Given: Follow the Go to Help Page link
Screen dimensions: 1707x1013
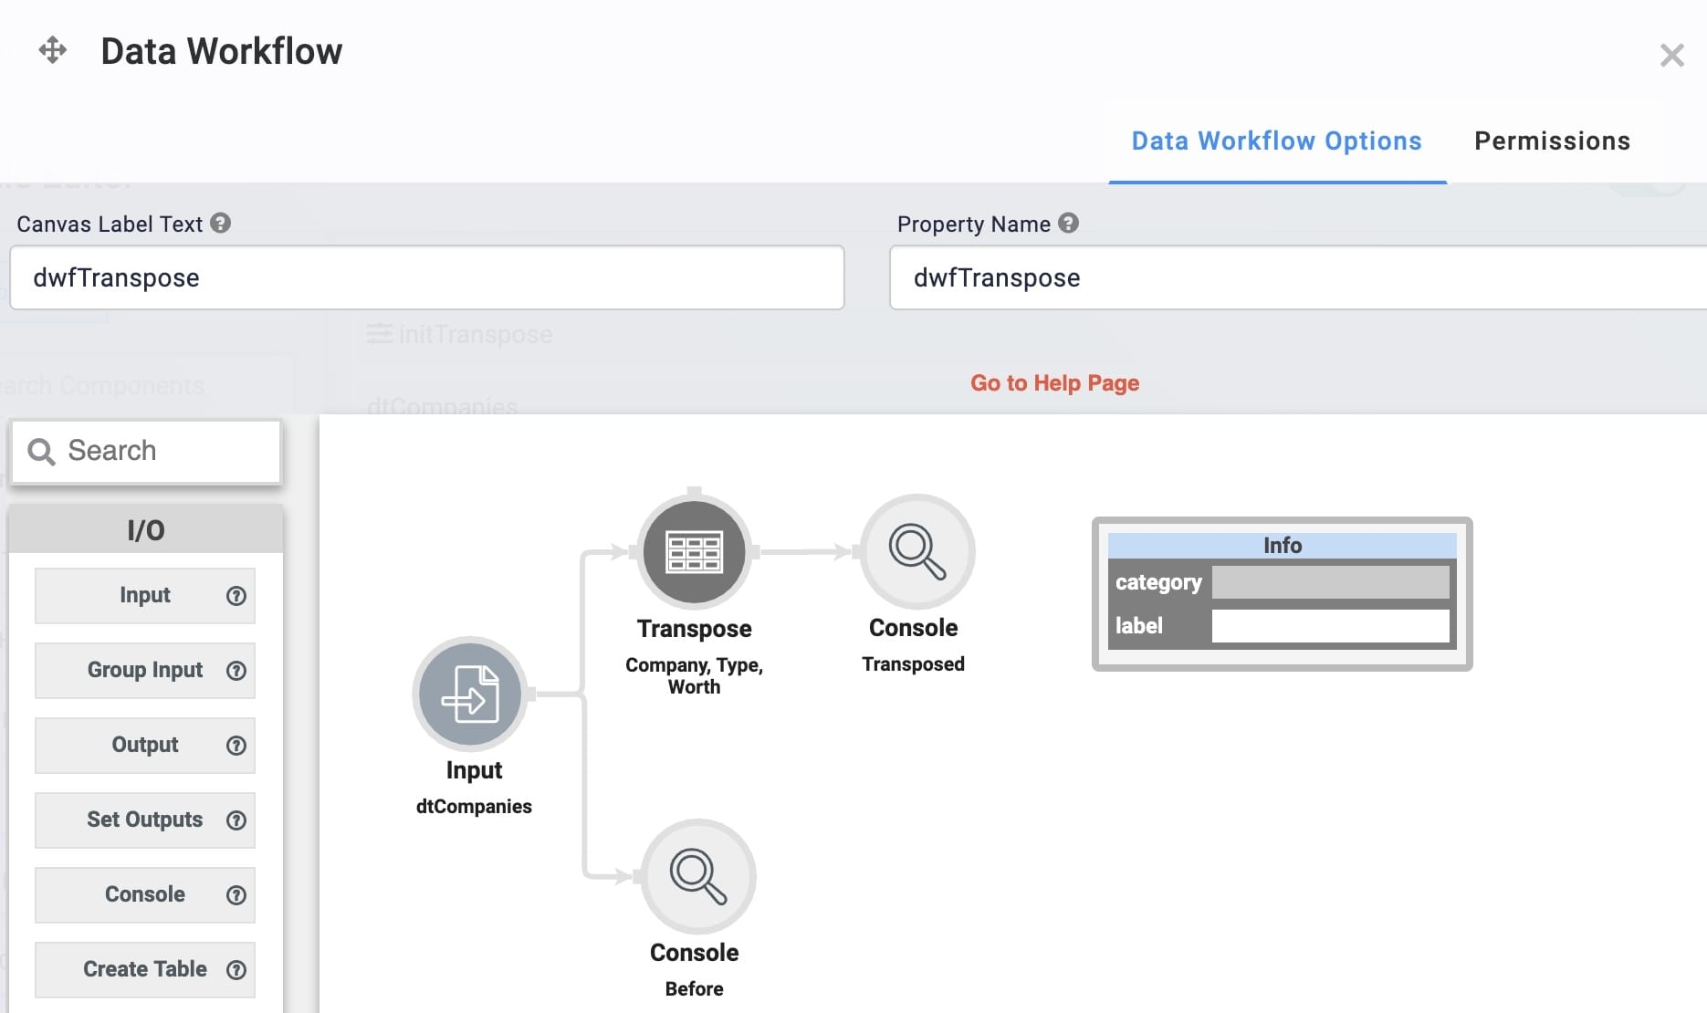Looking at the screenshot, I should [1054, 383].
